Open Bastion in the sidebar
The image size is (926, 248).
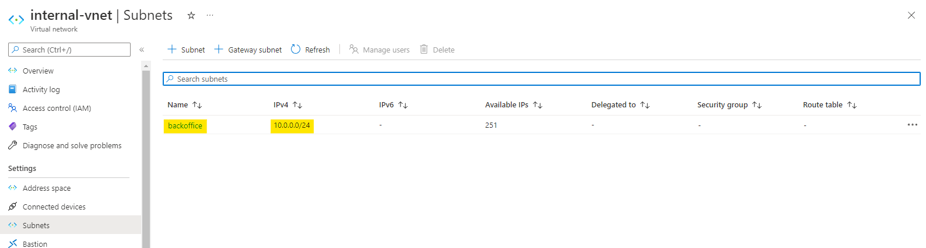pos(35,244)
